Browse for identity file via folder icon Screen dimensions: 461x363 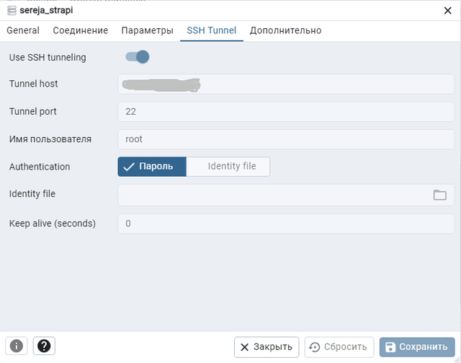click(x=439, y=195)
